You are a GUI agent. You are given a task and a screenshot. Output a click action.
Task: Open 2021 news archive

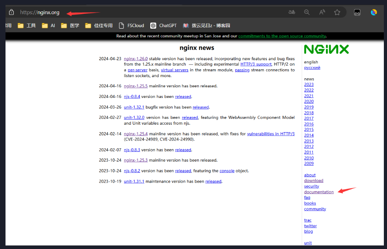[x=309, y=96]
